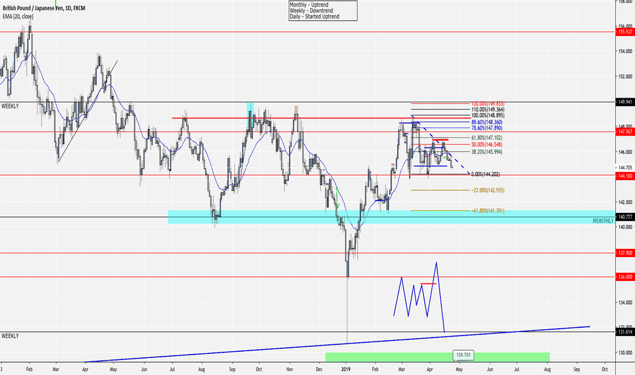This screenshot has height=375, width=635.
Task: Select Fibonacci level 110.00%(149.364)
Action: pyautogui.click(x=488, y=110)
